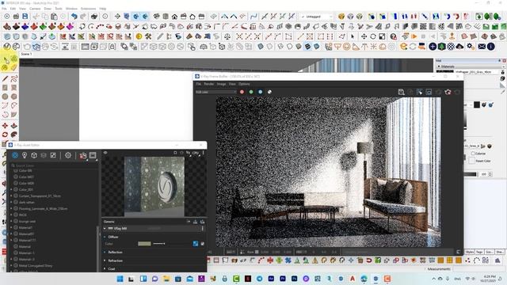
Task: Open SketchUp Camera menu
Action: coord(35,9)
